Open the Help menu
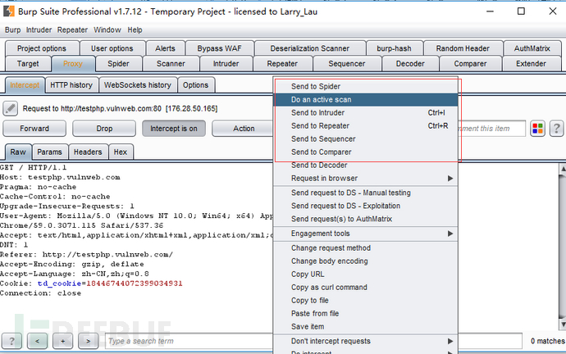 coord(135,30)
